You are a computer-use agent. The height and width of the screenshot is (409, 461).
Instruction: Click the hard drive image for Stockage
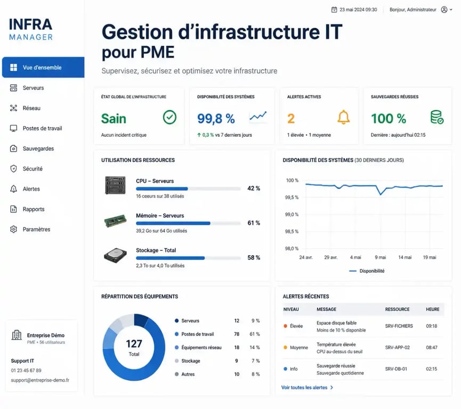tap(115, 255)
